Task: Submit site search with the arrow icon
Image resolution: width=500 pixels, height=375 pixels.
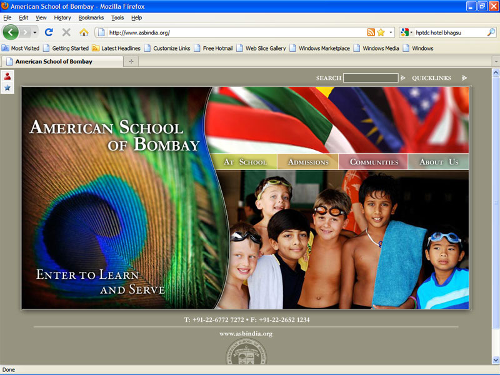Action: click(x=403, y=77)
